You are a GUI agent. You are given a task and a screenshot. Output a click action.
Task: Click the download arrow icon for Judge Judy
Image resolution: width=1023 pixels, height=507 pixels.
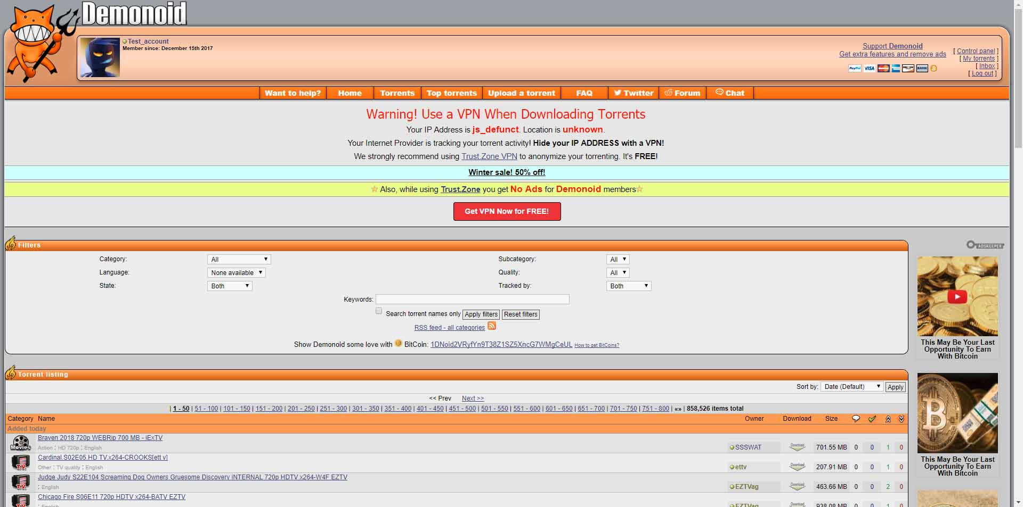[x=797, y=486]
